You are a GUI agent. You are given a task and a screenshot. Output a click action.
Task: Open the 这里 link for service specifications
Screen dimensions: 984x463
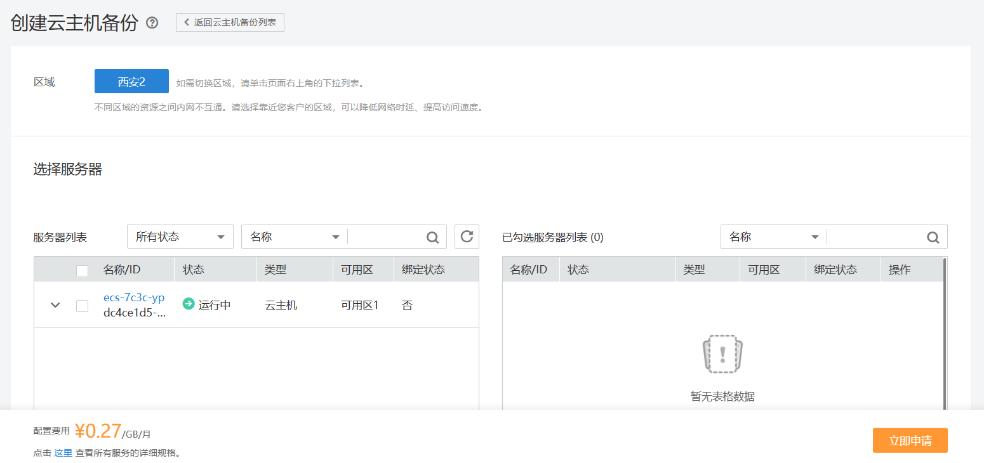(x=63, y=452)
